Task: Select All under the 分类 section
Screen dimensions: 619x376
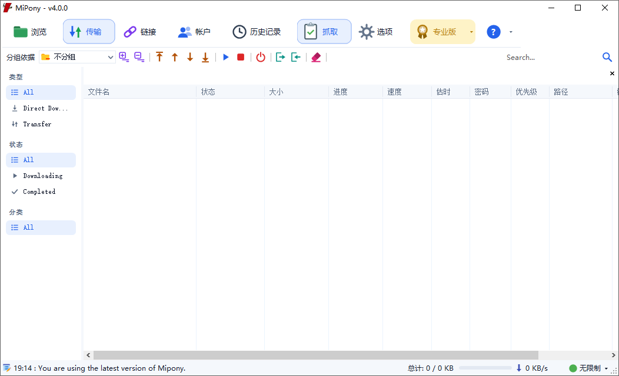Action: [41, 227]
